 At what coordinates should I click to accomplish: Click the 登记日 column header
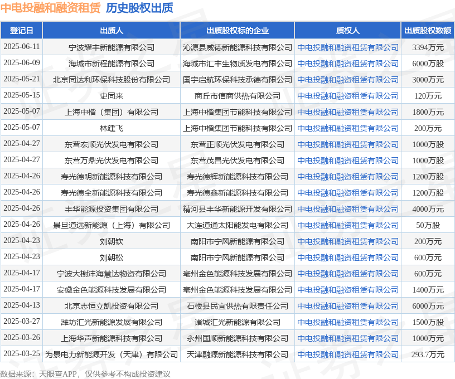pos(22,31)
